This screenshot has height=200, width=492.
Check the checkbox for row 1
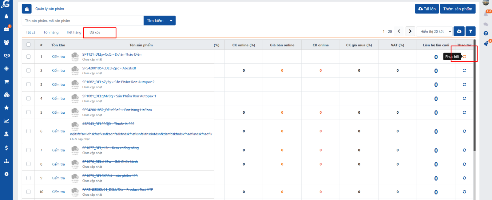coord(29,57)
